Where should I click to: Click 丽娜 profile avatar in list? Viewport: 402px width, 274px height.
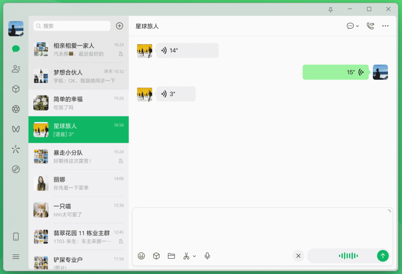[x=41, y=183]
